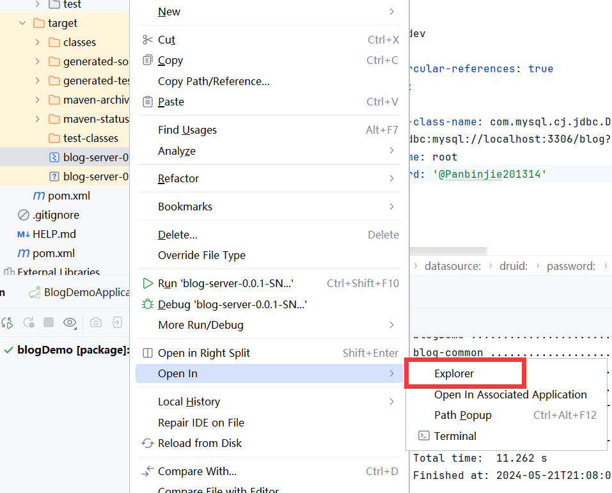
Task: Click the Rerun icon in run toolbar
Action: [8, 323]
